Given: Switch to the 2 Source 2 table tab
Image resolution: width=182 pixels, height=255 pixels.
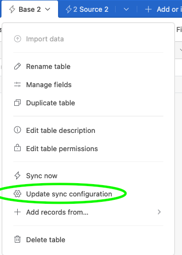Looking at the screenshot, I should tap(87, 9).
